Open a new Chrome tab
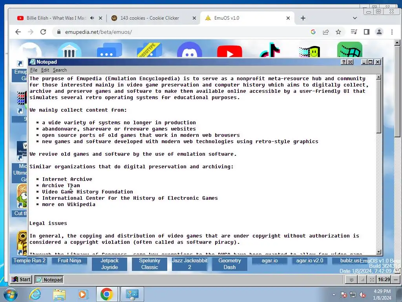The image size is (402, 302). 303,18
